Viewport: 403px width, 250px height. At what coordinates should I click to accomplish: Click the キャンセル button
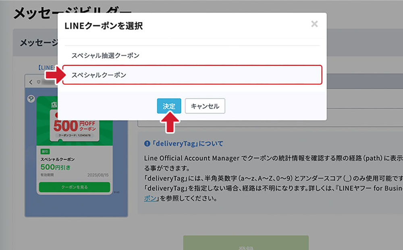pyautogui.click(x=205, y=106)
